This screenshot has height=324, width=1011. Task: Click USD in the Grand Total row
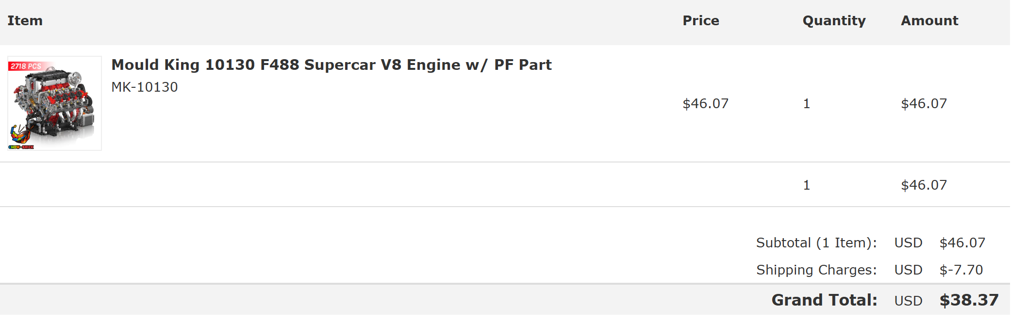[908, 301]
